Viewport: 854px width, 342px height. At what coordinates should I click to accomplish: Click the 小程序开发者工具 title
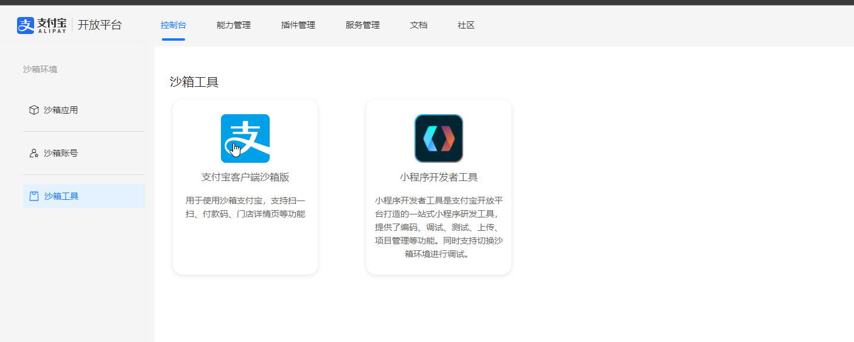(439, 177)
